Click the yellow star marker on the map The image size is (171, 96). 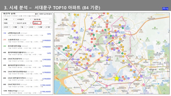coord(116,78)
